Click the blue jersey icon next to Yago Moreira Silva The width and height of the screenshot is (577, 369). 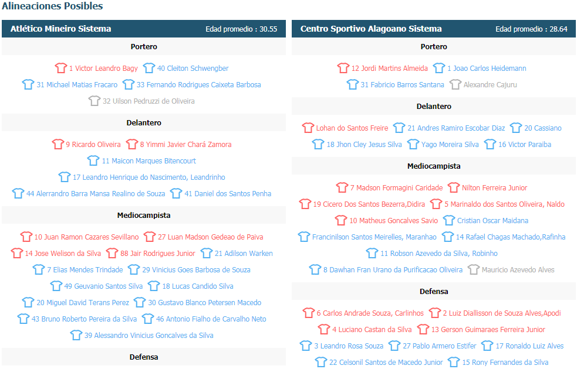point(413,144)
